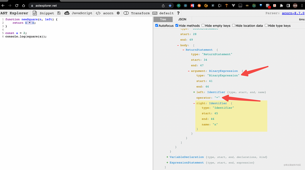Open the acorn-8.7.0 parser link
The image size is (305, 170).
click(x=293, y=13)
